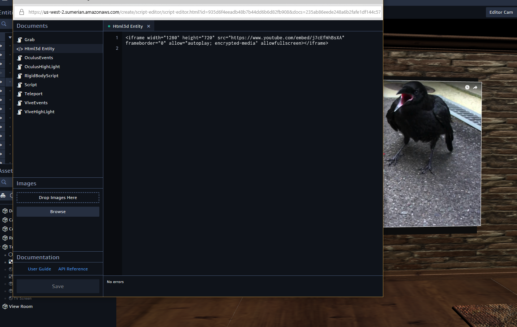Click the pack icon for the asset starting with T
The height and width of the screenshot is (327, 517).
[5, 247]
